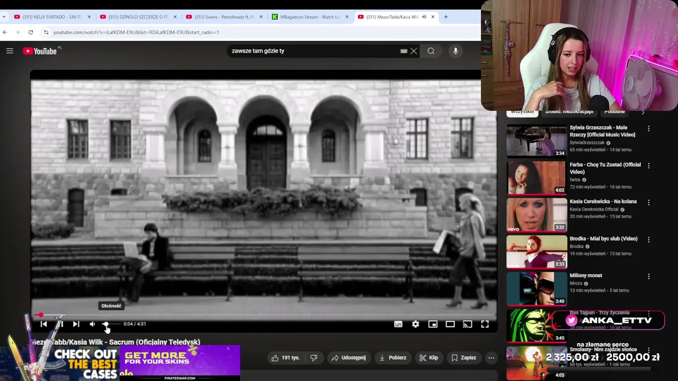Start voice search with the microphone
This screenshot has width=678, height=381.
[x=456, y=51]
